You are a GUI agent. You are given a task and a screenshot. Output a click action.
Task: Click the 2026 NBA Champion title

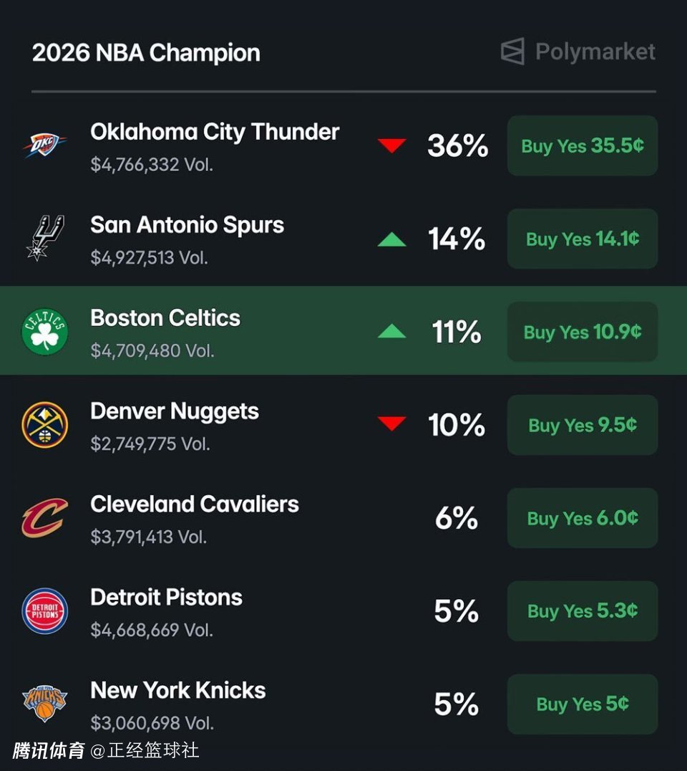(x=146, y=52)
